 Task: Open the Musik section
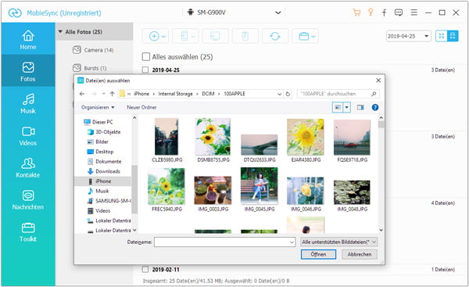point(28,103)
